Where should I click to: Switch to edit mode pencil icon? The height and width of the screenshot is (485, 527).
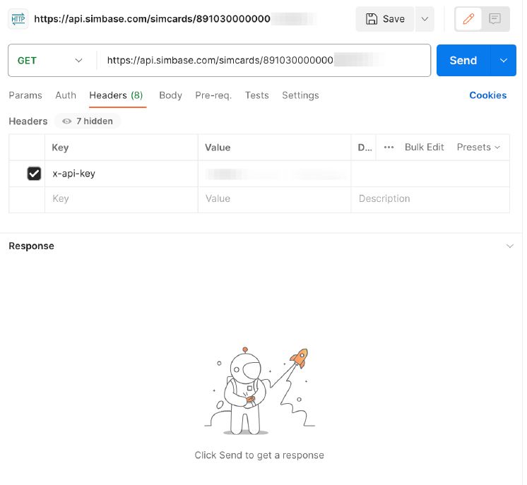468,19
